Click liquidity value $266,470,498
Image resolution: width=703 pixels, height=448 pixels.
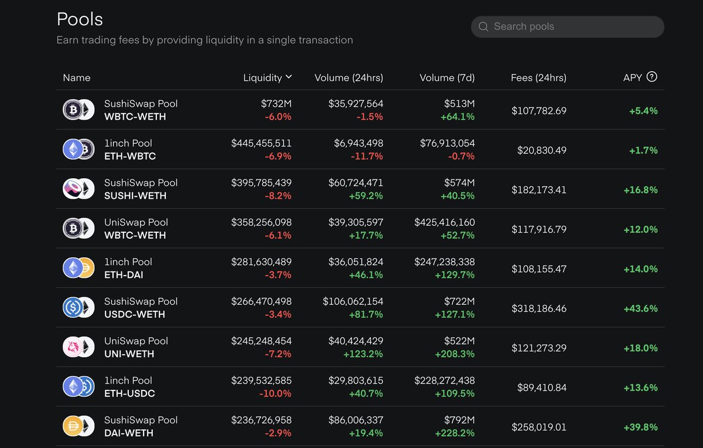pos(261,301)
